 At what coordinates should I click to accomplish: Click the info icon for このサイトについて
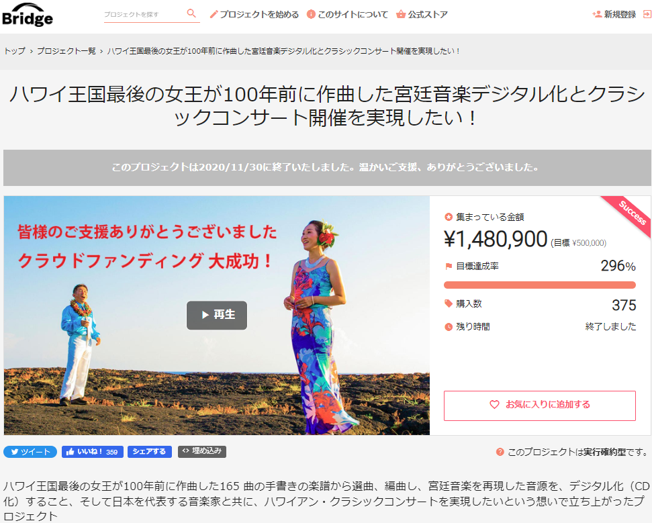pos(311,15)
